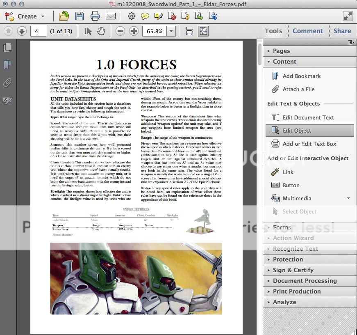Open the Bookmarks navigation panel
The image size is (357, 335).
pos(7,65)
